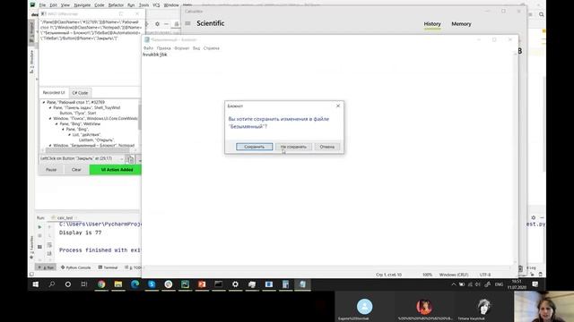Screen dimensions: 574x322
Task: Open Вид menu in Notepad
Action: click(x=196, y=48)
